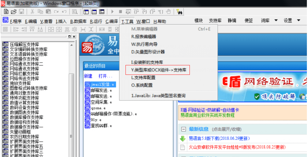
Task: Click the align-bottom edges icon in alignment toolbar
Action: 40,30
